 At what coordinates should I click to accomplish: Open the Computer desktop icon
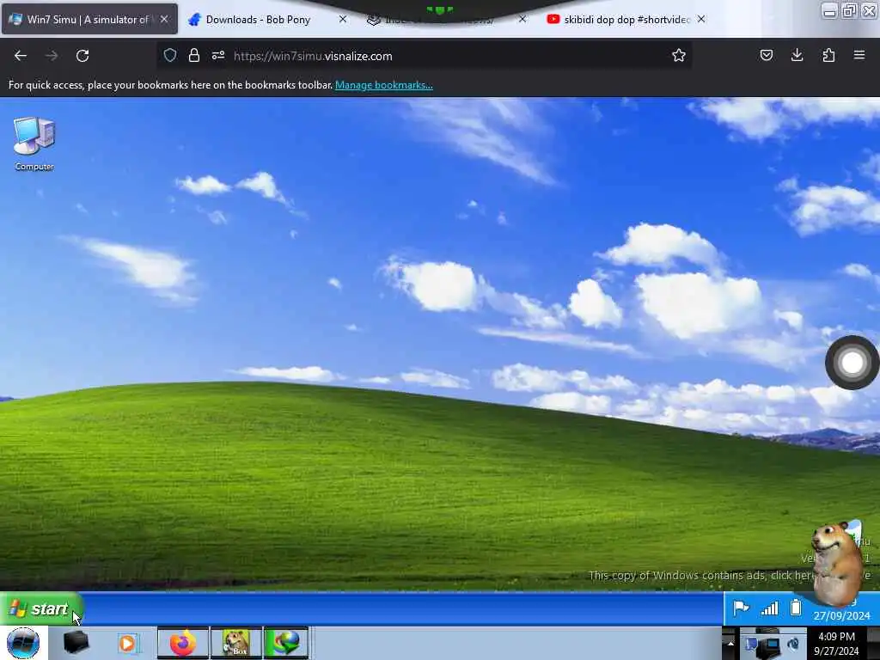[34, 144]
